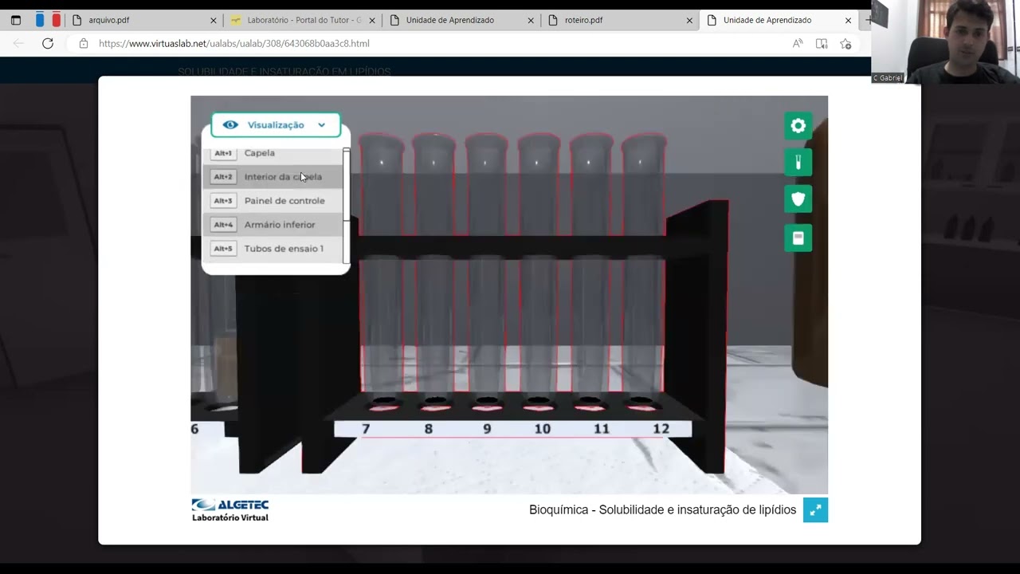Image resolution: width=1020 pixels, height=574 pixels.
Task: Click the site lock icon in address bar
Action: 84,44
